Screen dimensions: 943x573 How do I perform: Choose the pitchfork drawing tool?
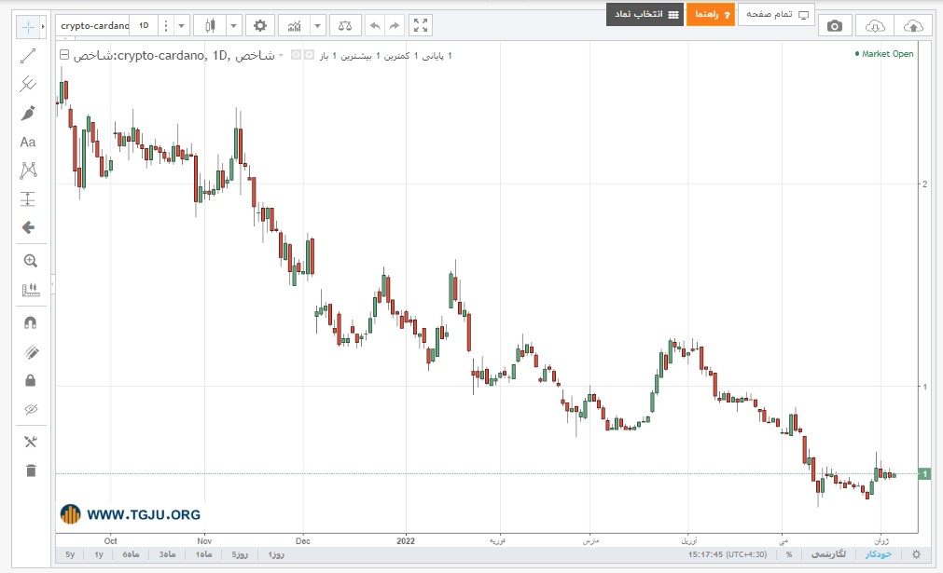pos(28,84)
